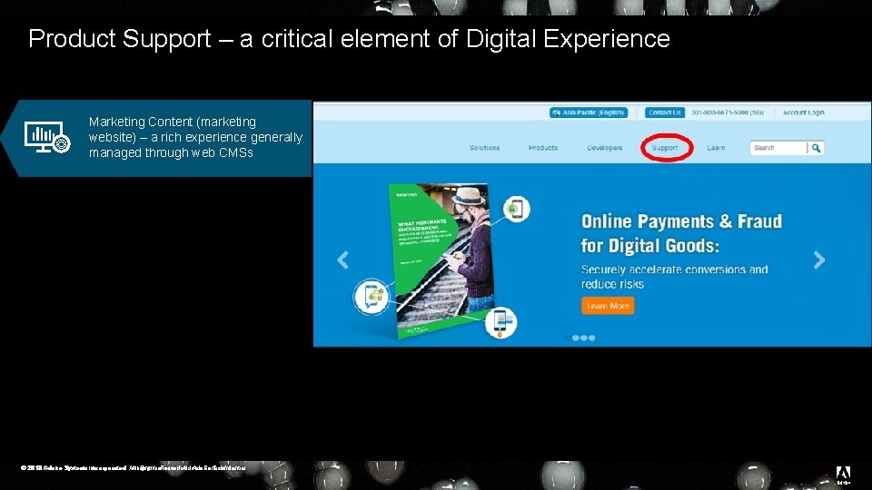Click the Contact Us button

[x=665, y=113]
